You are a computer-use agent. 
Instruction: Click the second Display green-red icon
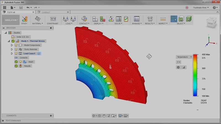click(x=102, y=19)
